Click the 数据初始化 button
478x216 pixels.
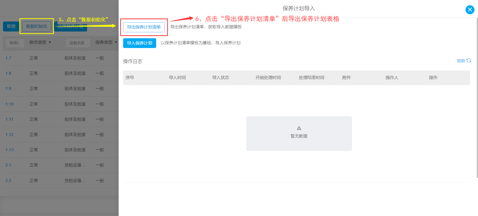point(37,26)
